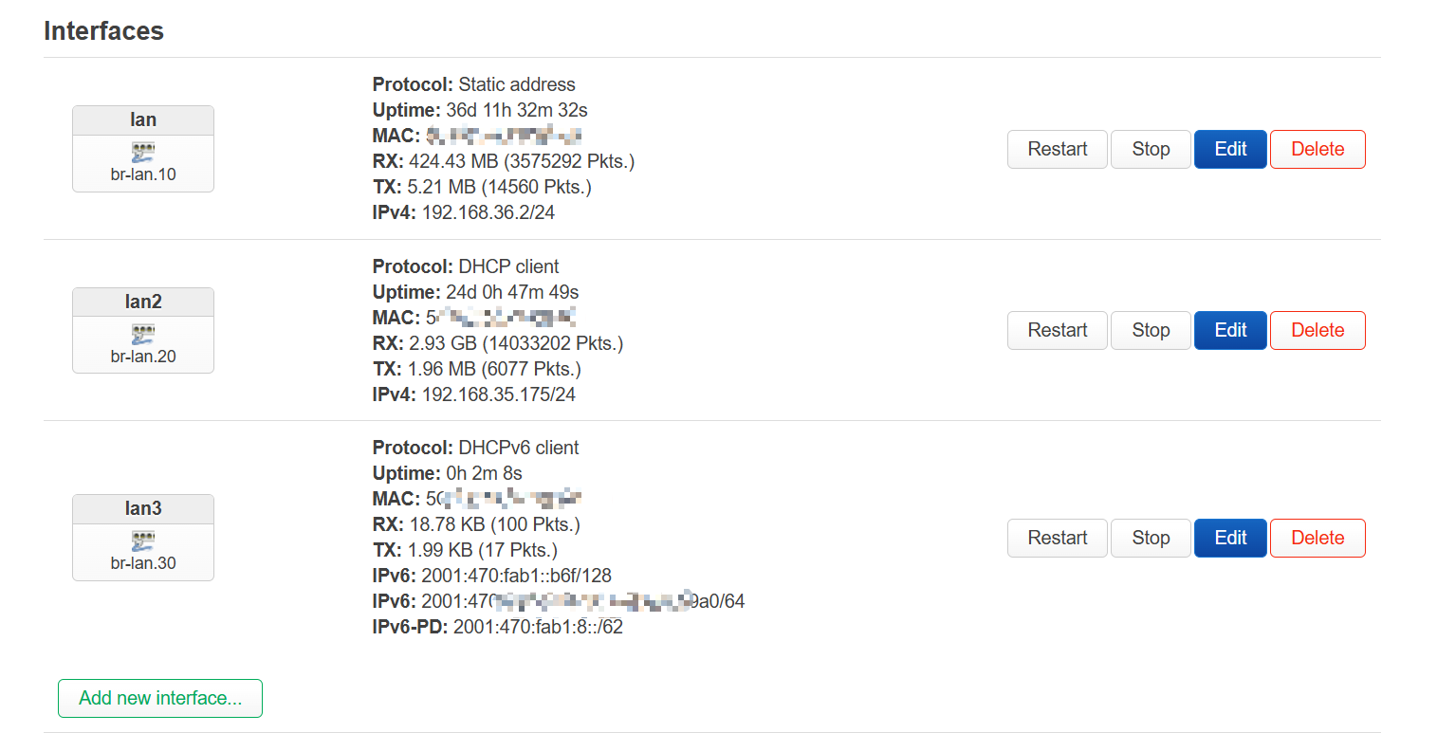Stop the lan2 interface
This screenshot has width=1437, height=733.
coord(1150,330)
